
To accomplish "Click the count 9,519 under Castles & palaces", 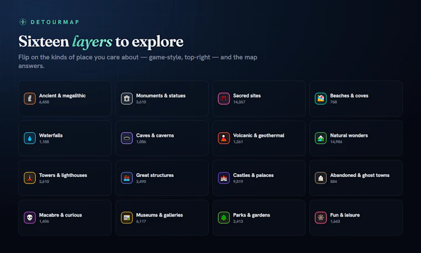I will [238, 182].
